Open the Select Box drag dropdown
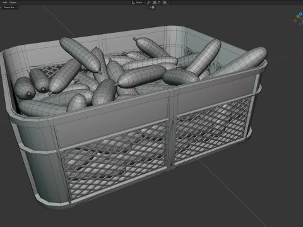 tap(10, 8)
